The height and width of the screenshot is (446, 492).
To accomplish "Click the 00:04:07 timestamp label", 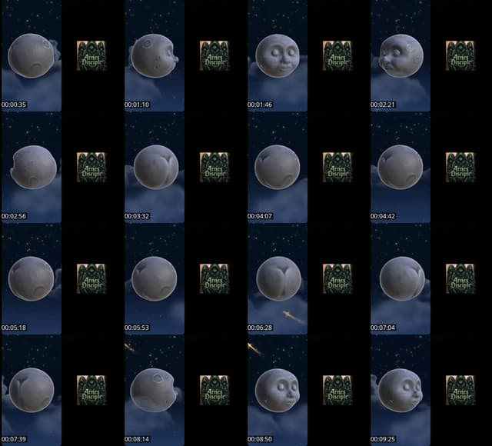I will click(x=260, y=216).
